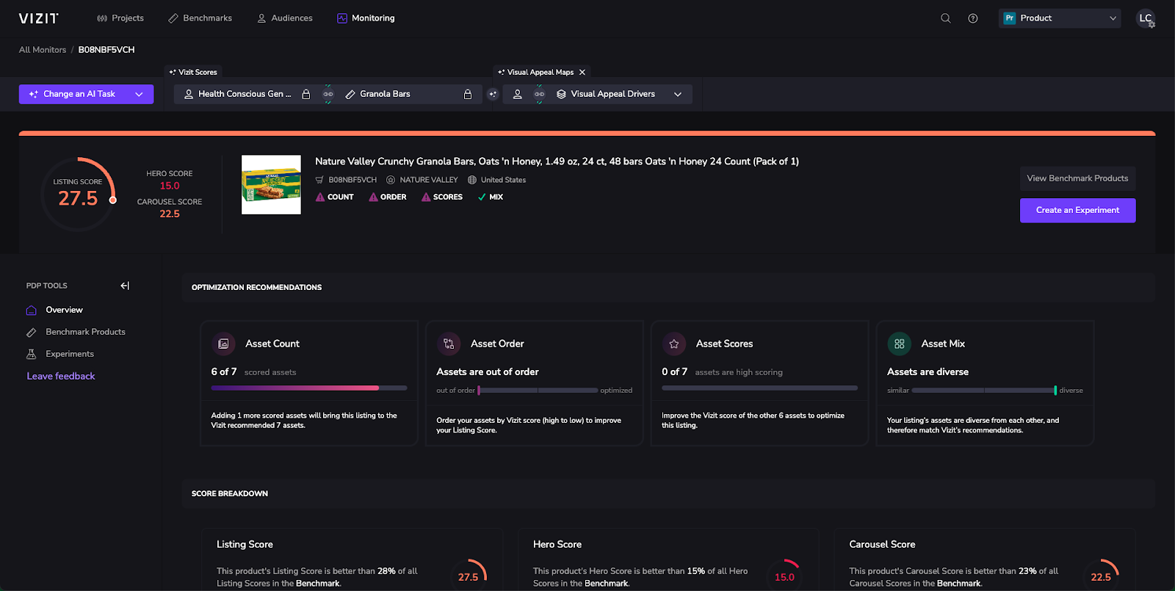This screenshot has height=591, width=1175.
Task: Open the LC user avatar menu
Action: coord(1146,18)
